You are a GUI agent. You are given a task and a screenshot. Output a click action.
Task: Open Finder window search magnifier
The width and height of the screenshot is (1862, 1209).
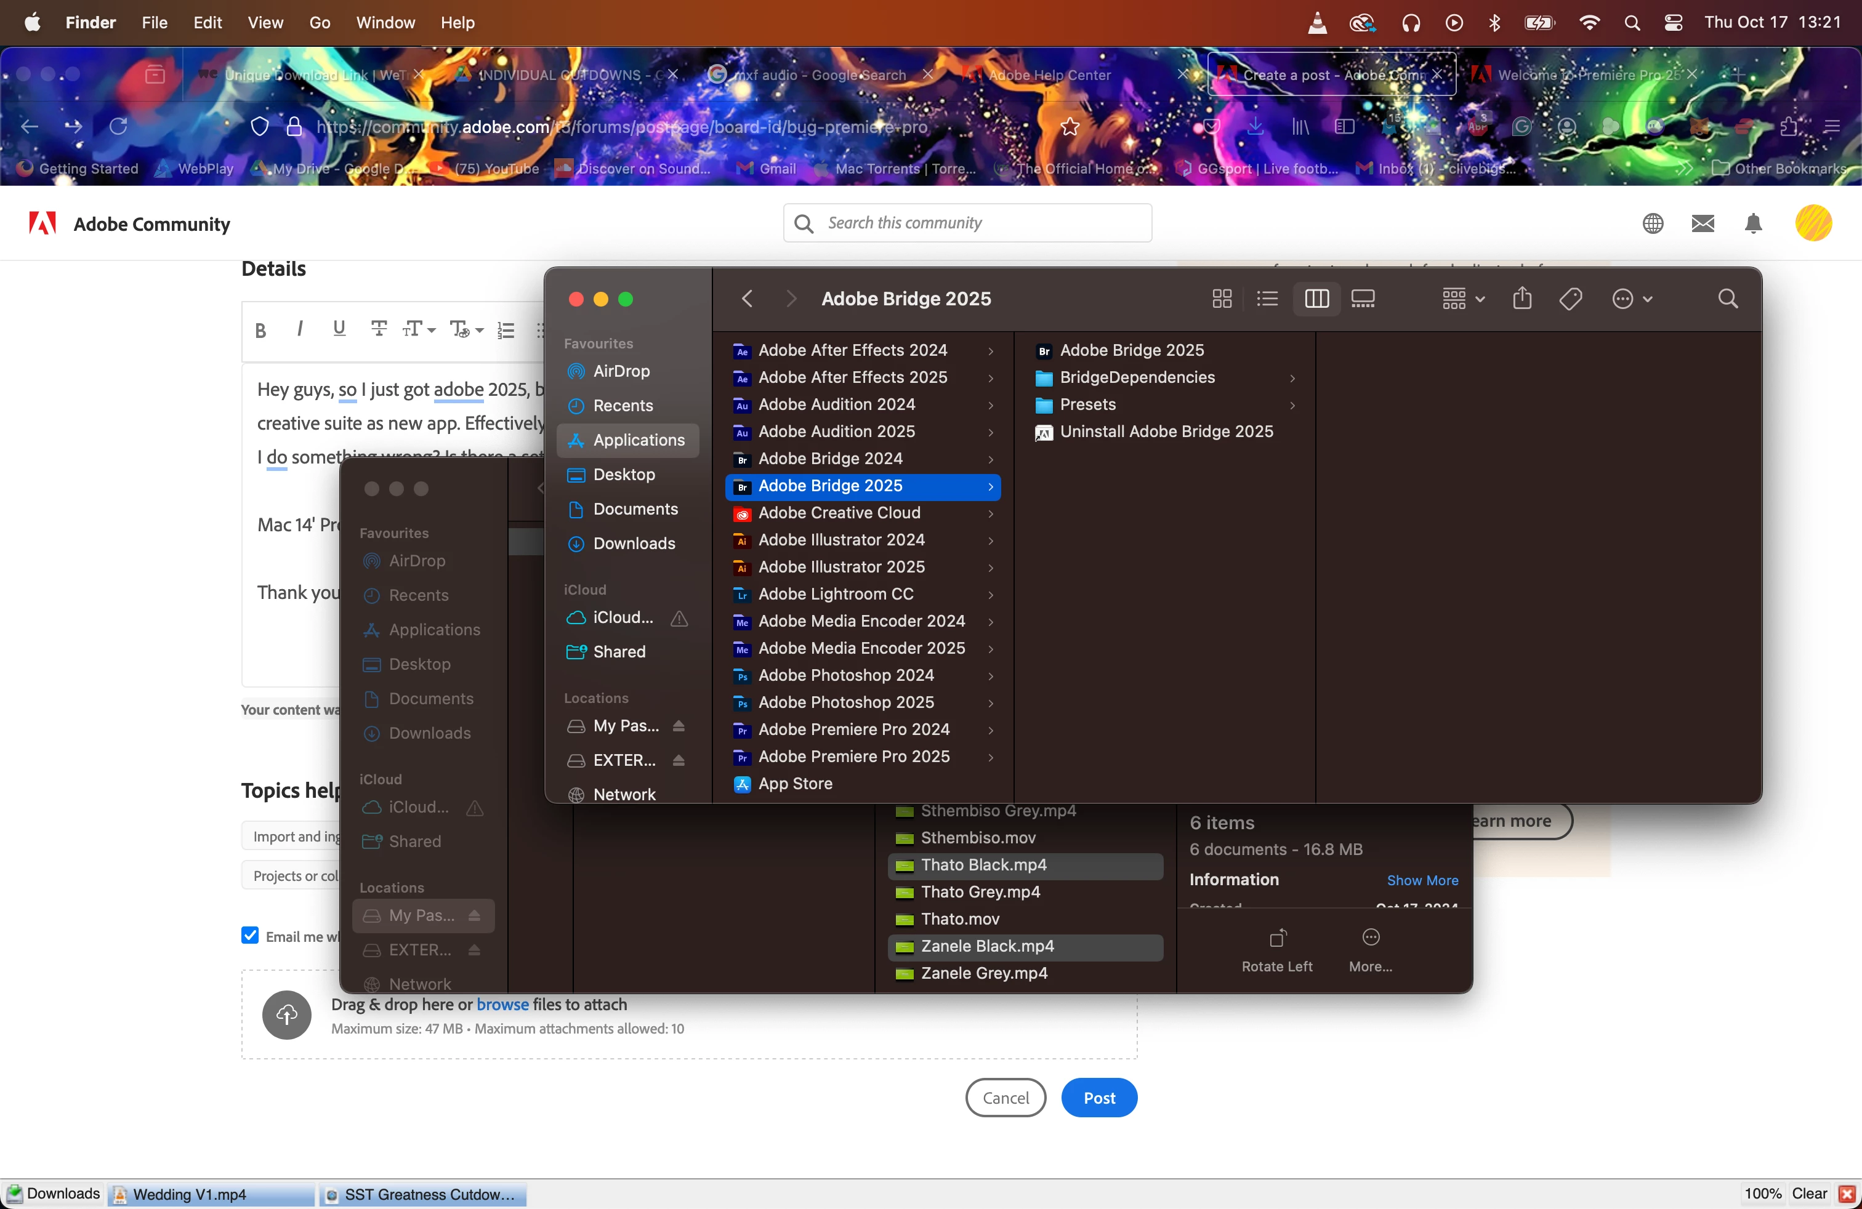coord(1727,299)
